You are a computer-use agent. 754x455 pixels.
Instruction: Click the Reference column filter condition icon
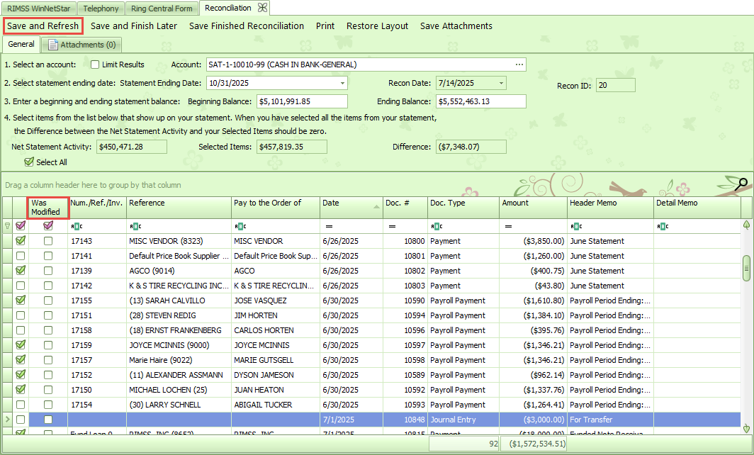(x=134, y=226)
